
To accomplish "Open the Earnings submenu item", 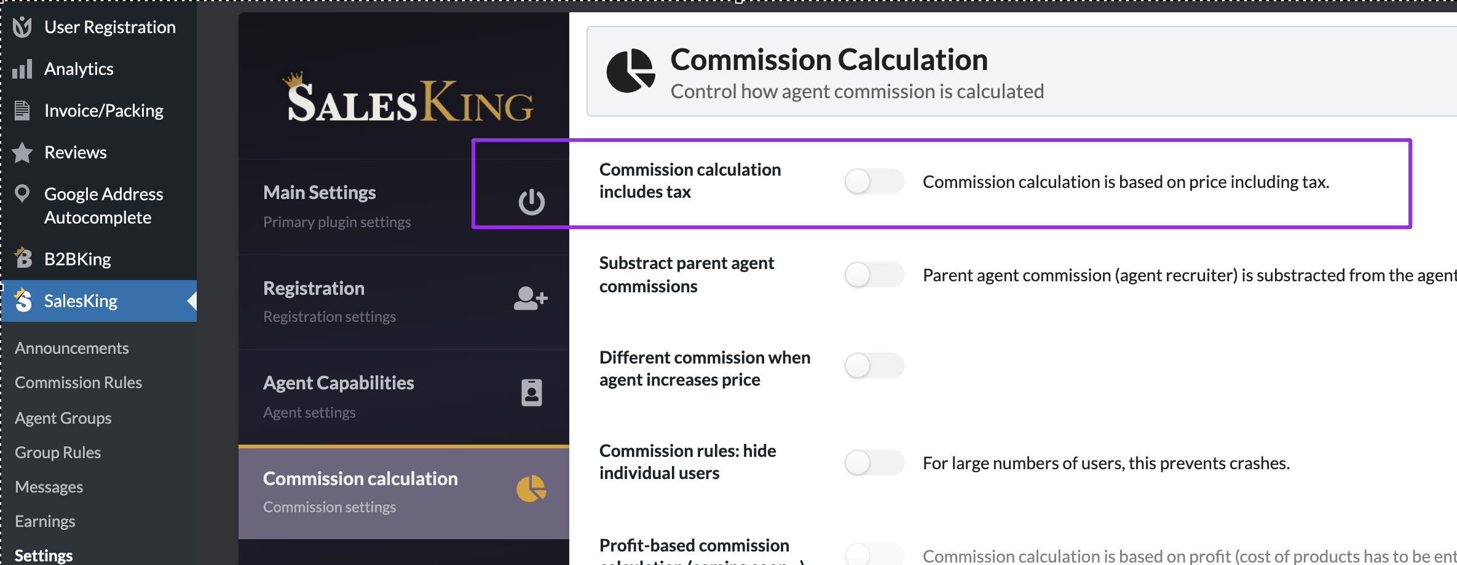I will [x=45, y=521].
